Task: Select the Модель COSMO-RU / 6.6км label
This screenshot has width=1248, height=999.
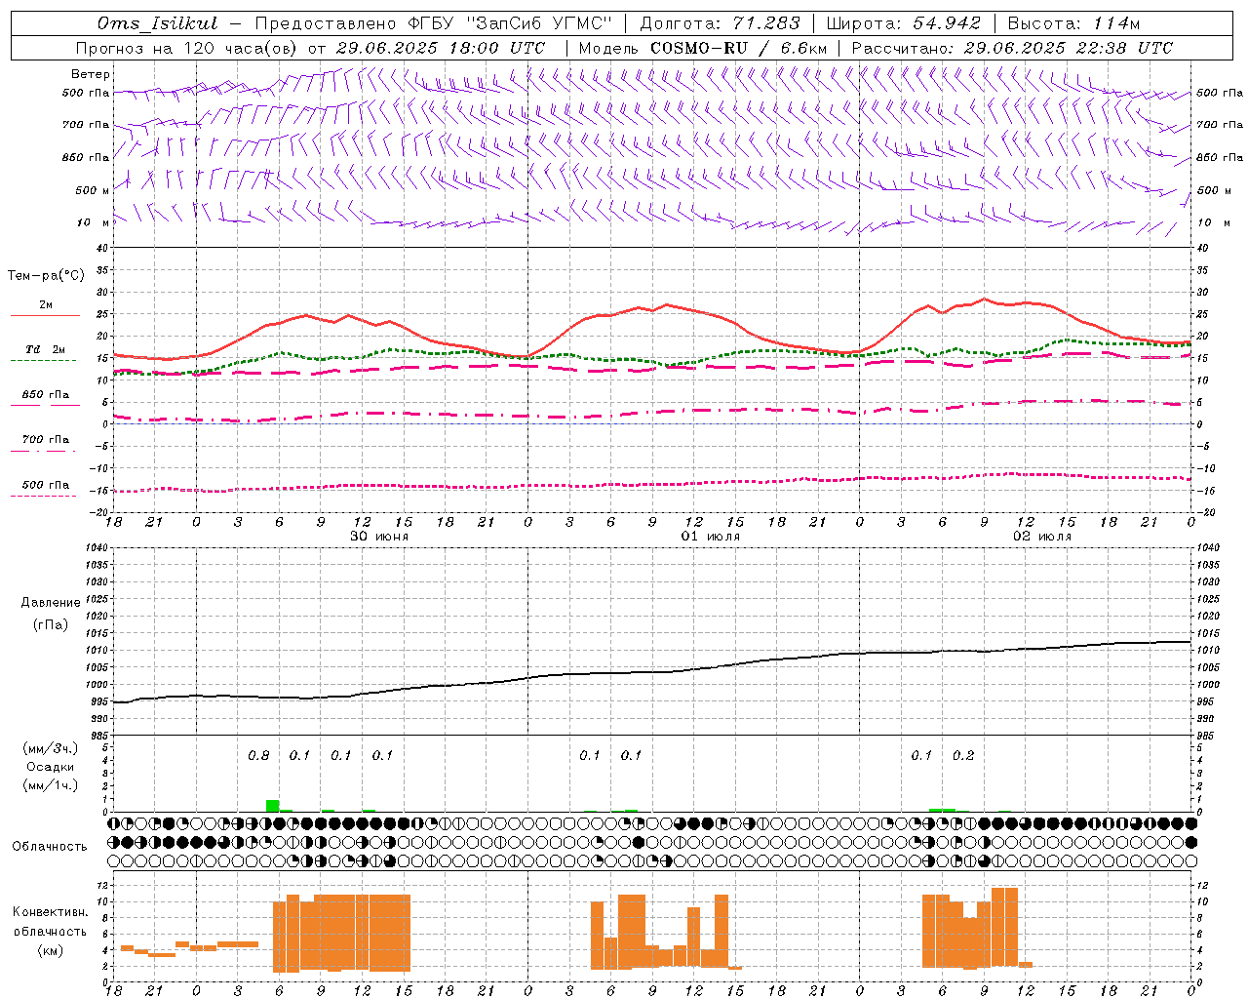Action: pyautogui.click(x=703, y=48)
